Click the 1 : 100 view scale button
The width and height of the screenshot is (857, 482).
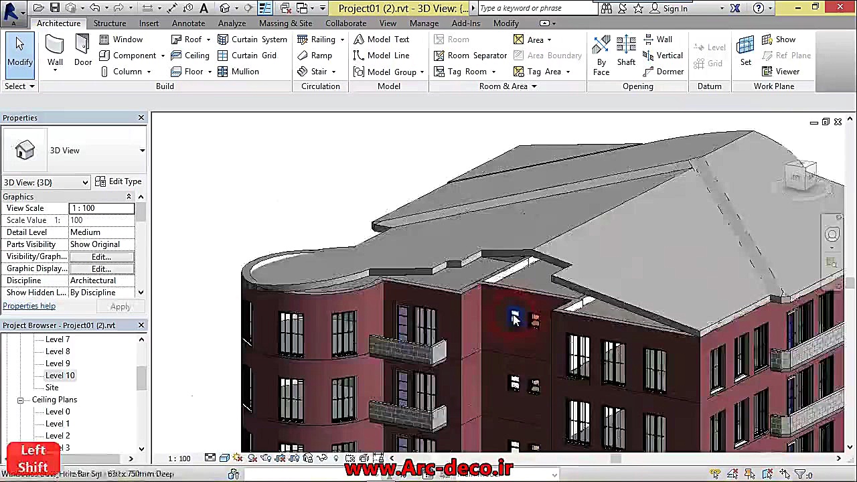click(x=179, y=459)
